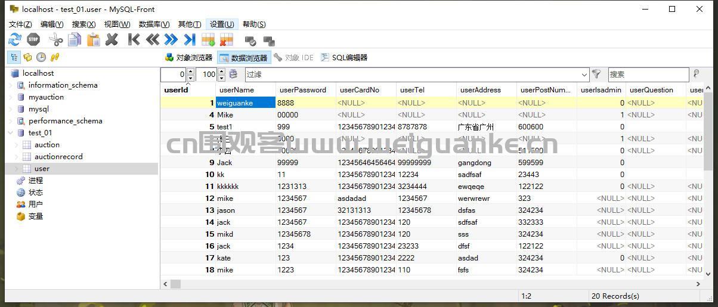
Task: Click the icon right of limit spinner
Action: (x=233, y=75)
